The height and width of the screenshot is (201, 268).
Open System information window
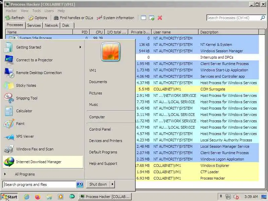coord(115,18)
